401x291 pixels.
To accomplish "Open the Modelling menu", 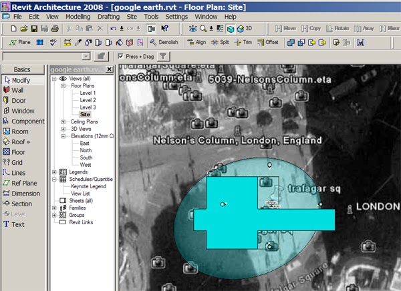I will 78,17.
